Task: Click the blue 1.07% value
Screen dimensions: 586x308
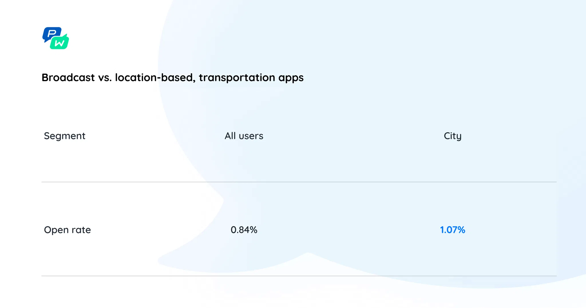Action: 452,230
